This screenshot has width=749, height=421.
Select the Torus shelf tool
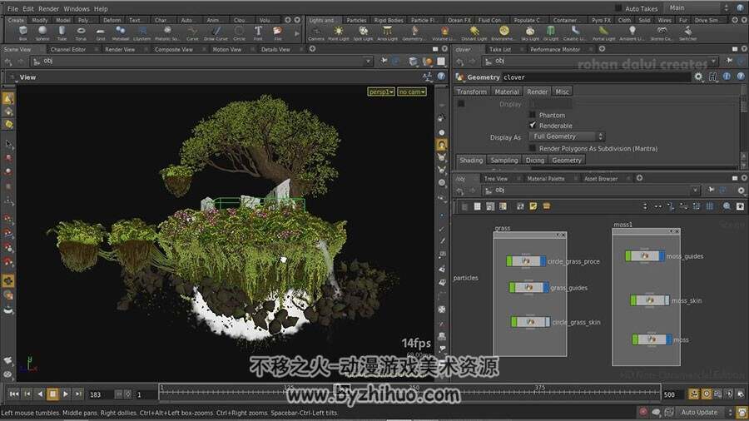pyautogui.click(x=81, y=33)
